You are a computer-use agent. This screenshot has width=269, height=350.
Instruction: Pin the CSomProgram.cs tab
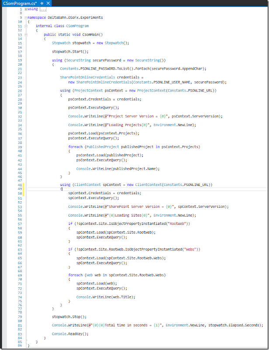(41, 3)
